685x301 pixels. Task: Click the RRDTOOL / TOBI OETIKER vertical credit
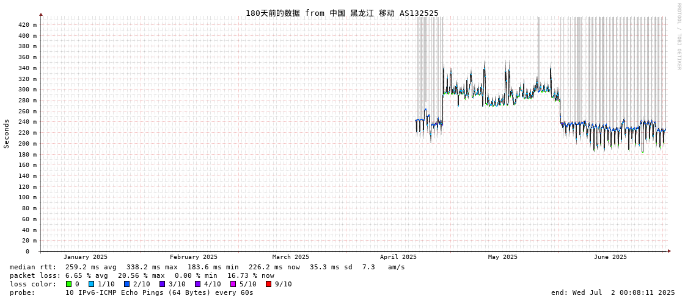[x=678, y=37]
